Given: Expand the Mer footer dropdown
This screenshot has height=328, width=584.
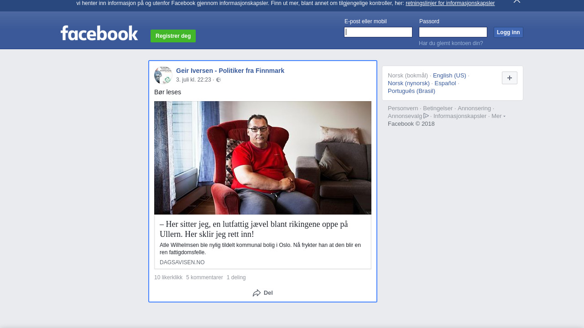Looking at the screenshot, I should click(x=498, y=116).
